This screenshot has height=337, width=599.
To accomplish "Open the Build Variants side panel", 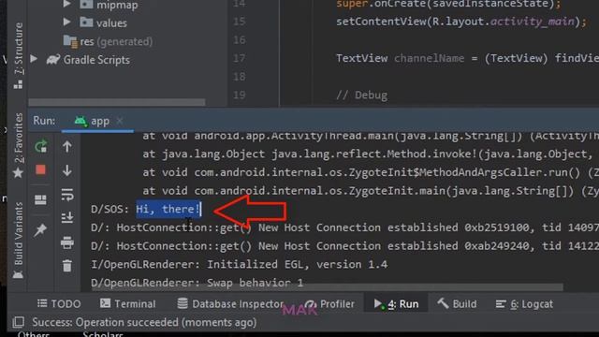I will click(x=18, y=240).
